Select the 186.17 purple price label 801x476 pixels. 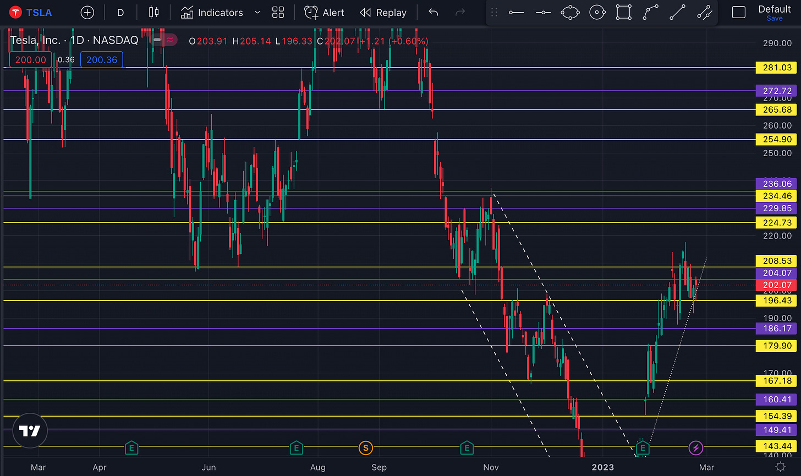(777, 328)
